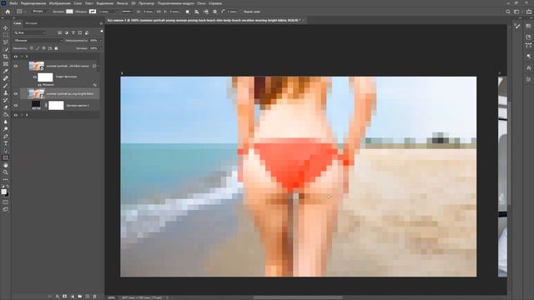Create a new group folder icon

[x=80, y=297]
